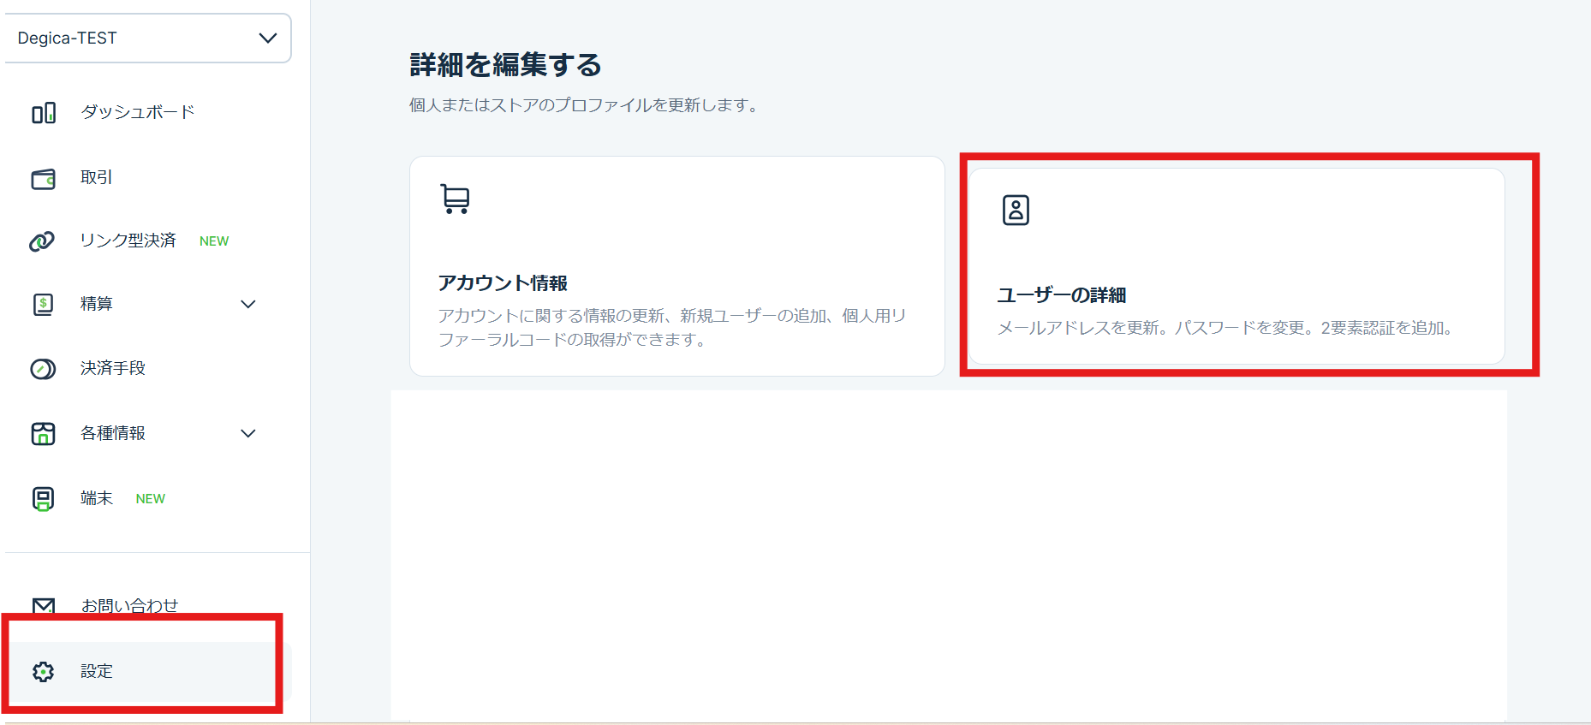Click the shopping cart icon on アカウント情報
Viewport: 1591px width, 725px height.
coord(455,199)
